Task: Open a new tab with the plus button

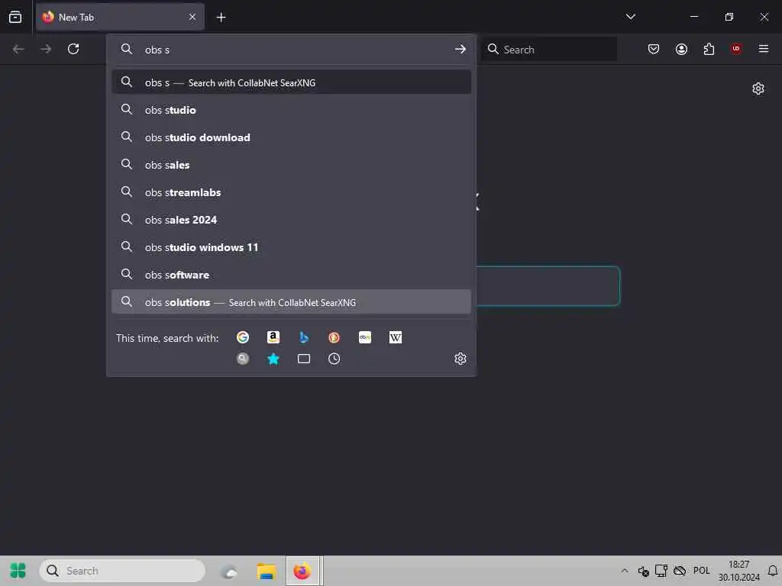Action: (221, 18)
